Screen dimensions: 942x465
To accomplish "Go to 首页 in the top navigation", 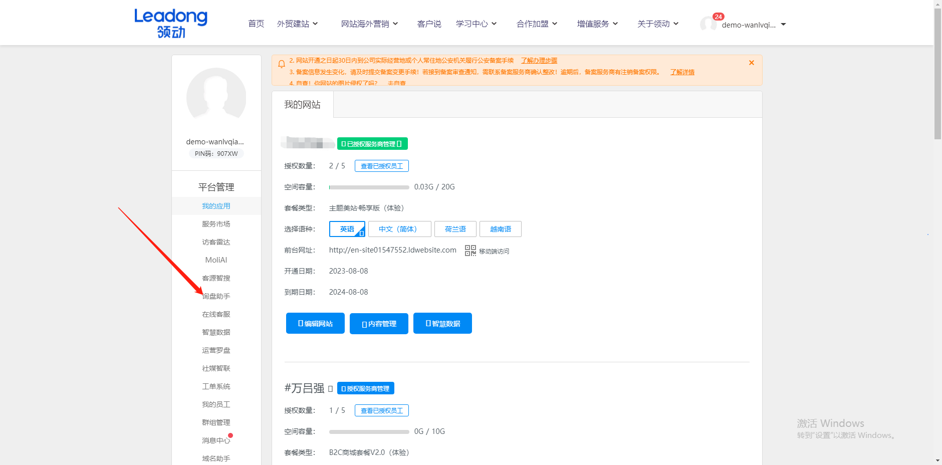I will click(x=256, y=23).
